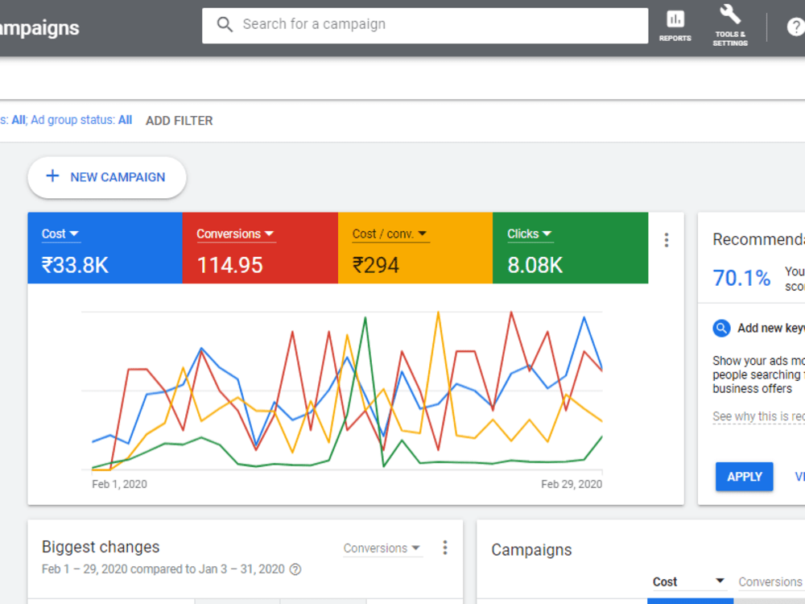Open Campaigns card Cost column dropdown
This screenshot has width=805, height=604.
coord(688,582)
